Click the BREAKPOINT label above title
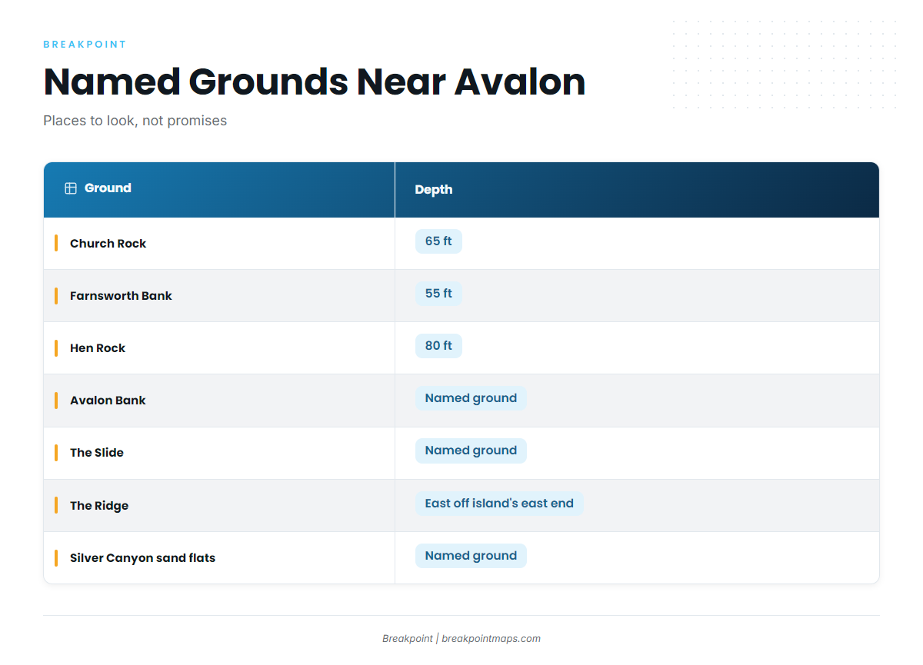This screenshot has width=923, height=665. coord(85,45)
